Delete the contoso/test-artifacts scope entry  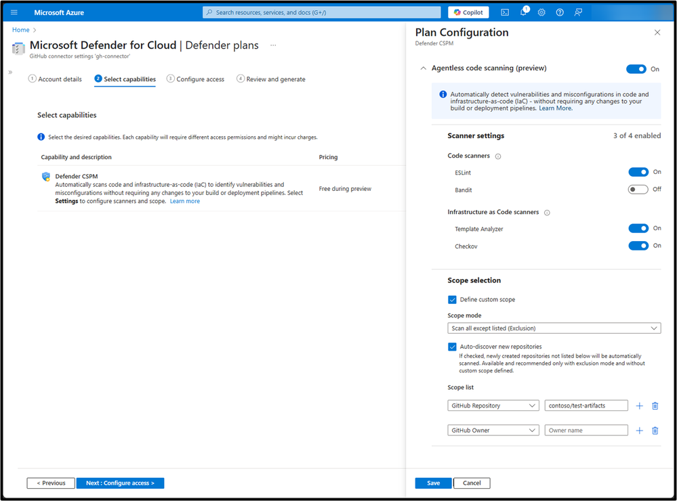(655, 406)
